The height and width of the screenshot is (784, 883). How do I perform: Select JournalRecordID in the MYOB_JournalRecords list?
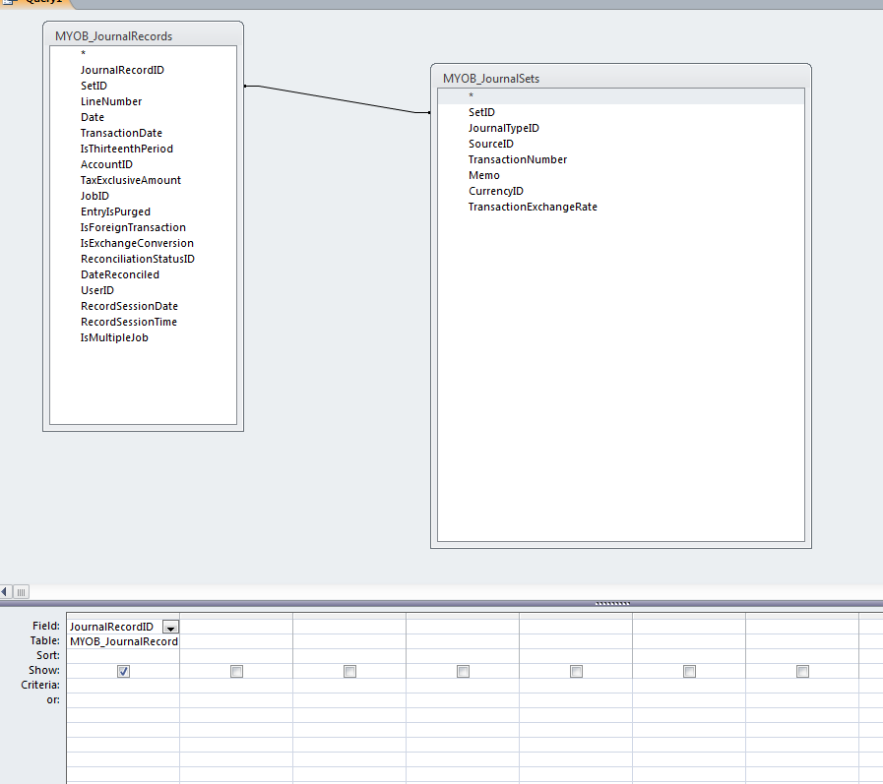[x=143, y=70]
